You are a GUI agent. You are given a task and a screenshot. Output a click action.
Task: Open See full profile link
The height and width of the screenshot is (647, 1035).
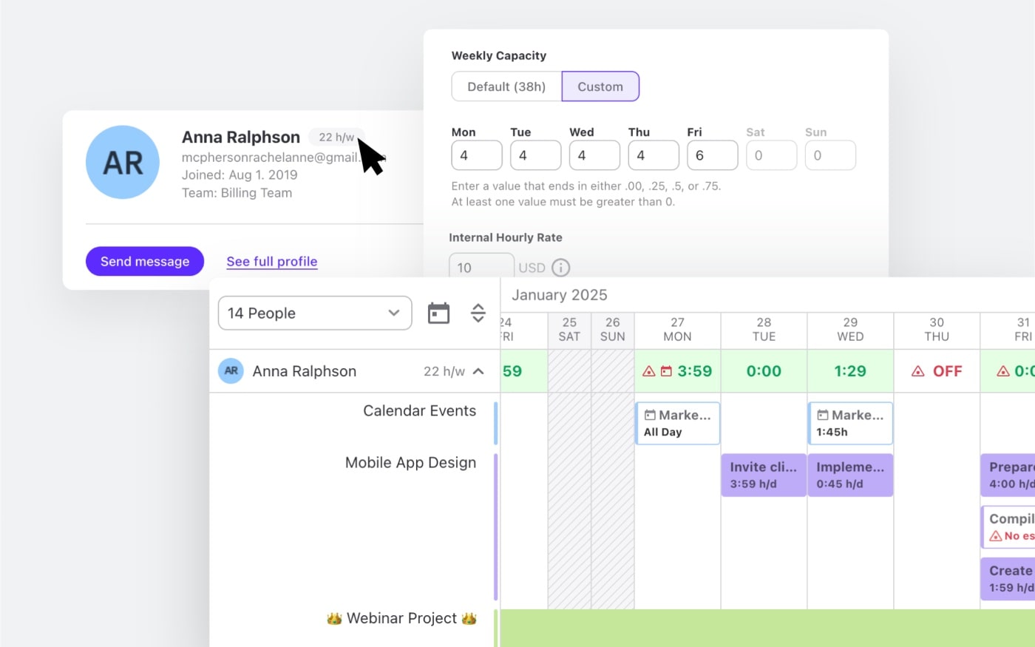click(271, 261)
